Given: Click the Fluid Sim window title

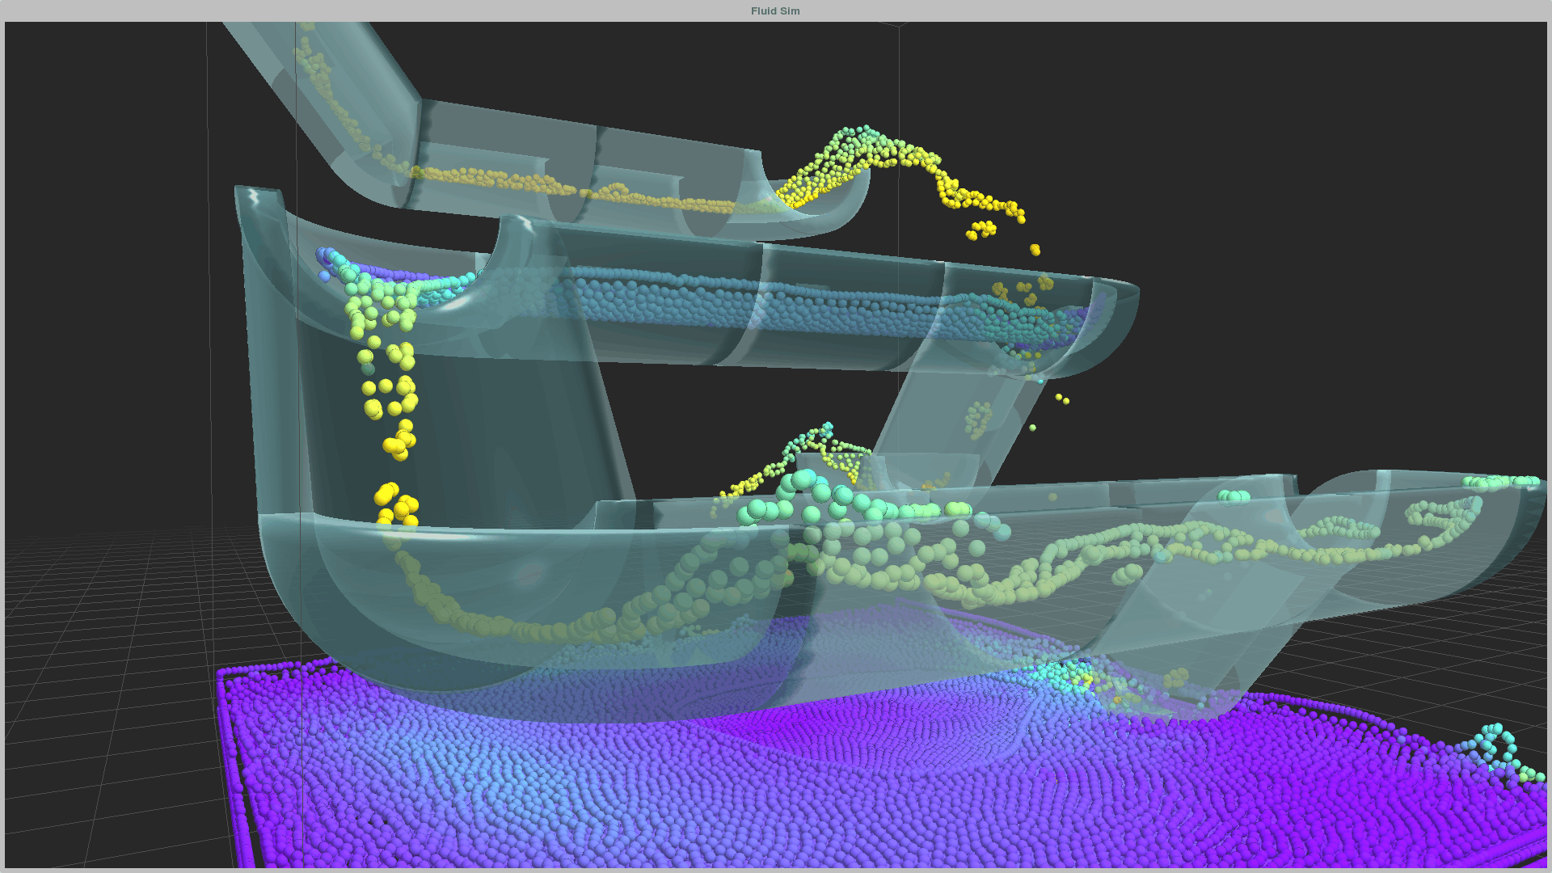Looking at the screenshot, I should (775, 11).
